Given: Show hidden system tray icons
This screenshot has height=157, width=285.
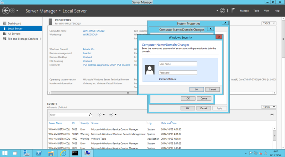Looking at the screenshot, I should [x=246, y=153].
